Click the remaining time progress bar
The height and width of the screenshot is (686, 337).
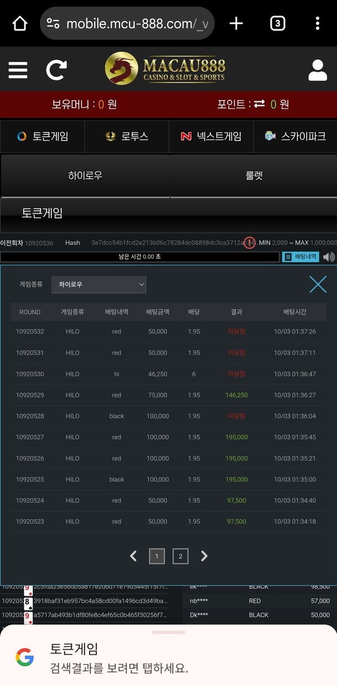(139, 257)
